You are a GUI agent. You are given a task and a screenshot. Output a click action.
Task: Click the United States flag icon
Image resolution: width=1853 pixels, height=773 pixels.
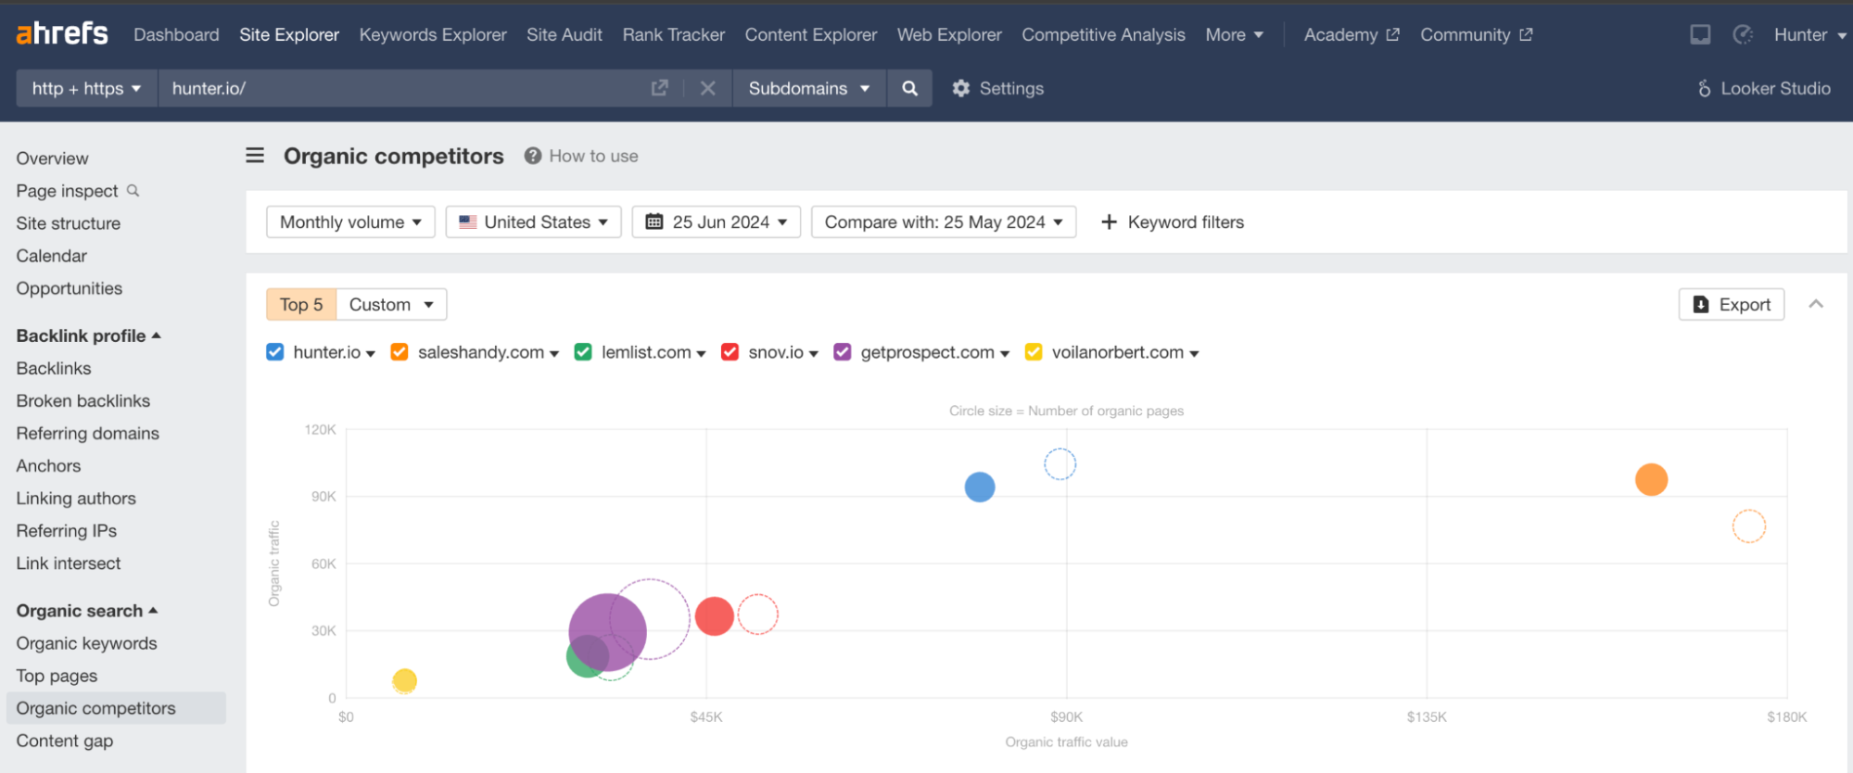[x=468, y=222]
